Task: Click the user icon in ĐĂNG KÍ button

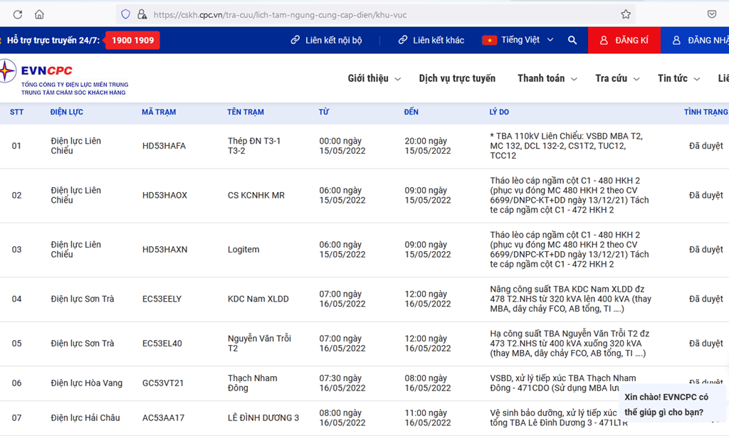Action: tap(604, 41)
